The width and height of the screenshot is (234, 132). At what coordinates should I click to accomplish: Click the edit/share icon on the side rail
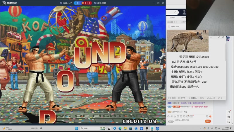(x=229, y=122)
